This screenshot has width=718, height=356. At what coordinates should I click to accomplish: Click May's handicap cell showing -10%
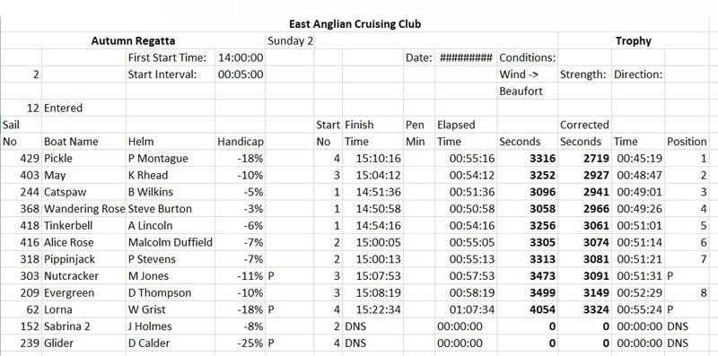pyautogui.click(x=241, y=175)
